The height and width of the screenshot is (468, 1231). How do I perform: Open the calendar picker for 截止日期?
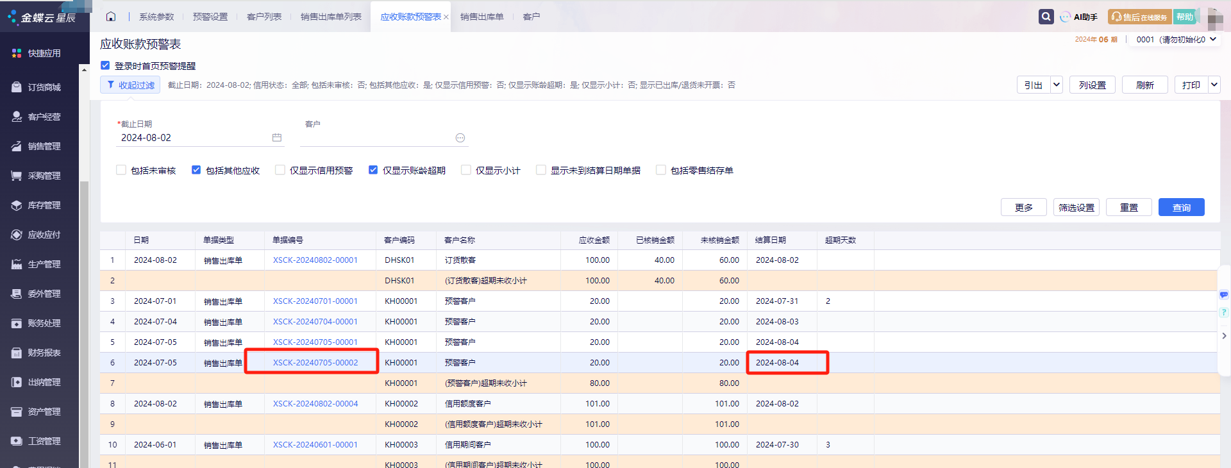tap(277, 138)
